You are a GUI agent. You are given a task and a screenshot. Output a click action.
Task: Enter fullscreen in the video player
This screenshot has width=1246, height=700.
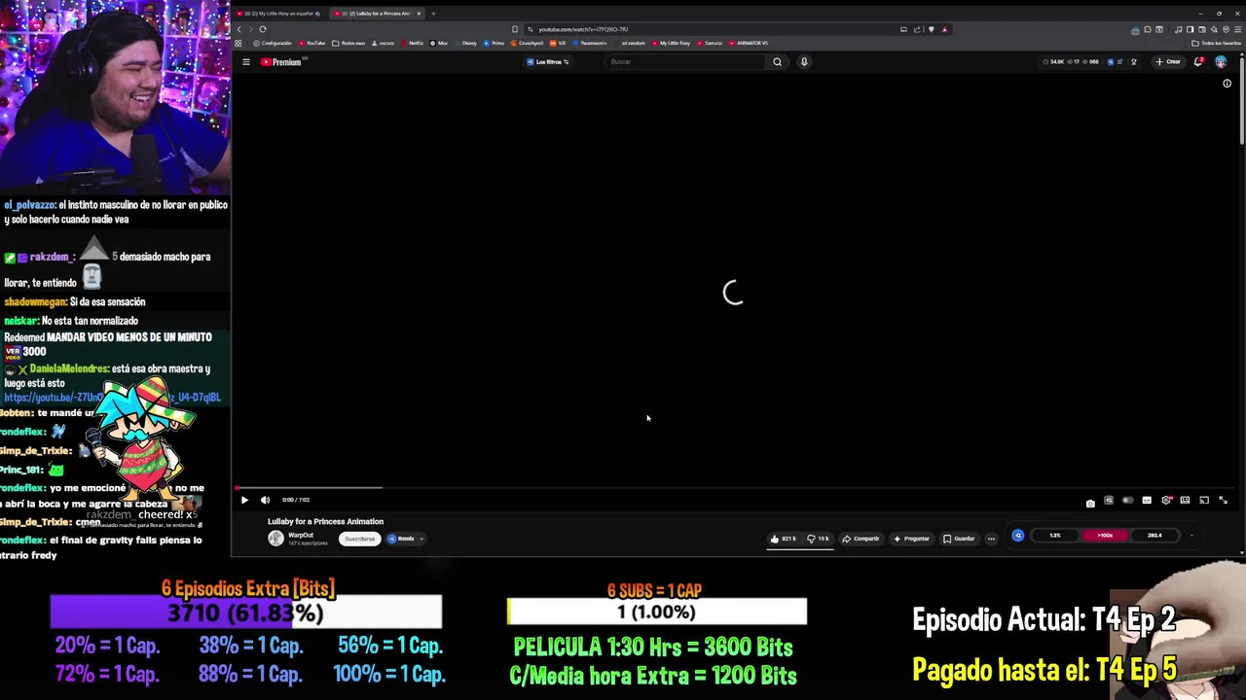[1223, 500]
